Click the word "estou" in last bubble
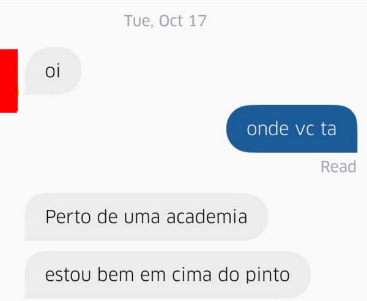Viewport: 367px width, 301px height. tap(68, 275)
